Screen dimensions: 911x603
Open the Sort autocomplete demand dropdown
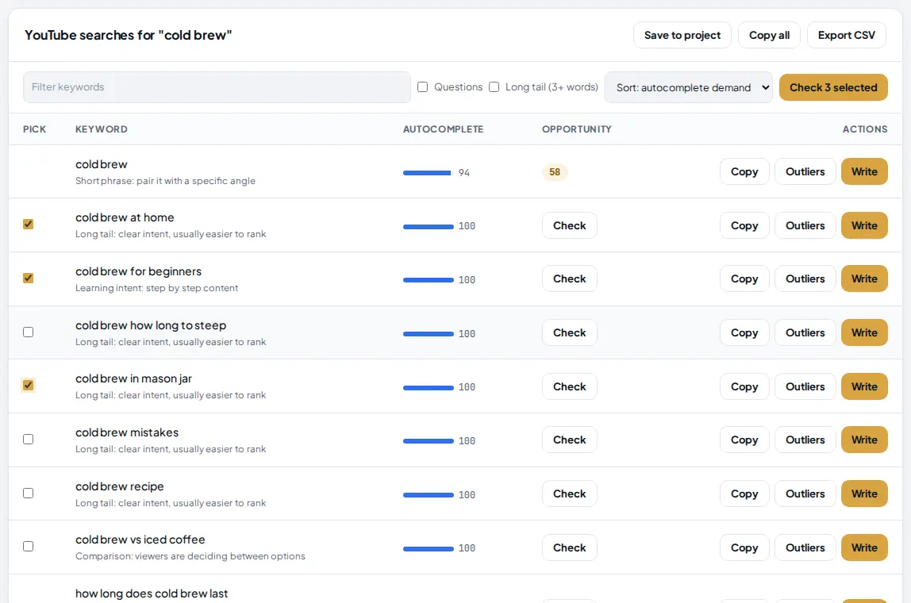[x=689, y=87]
